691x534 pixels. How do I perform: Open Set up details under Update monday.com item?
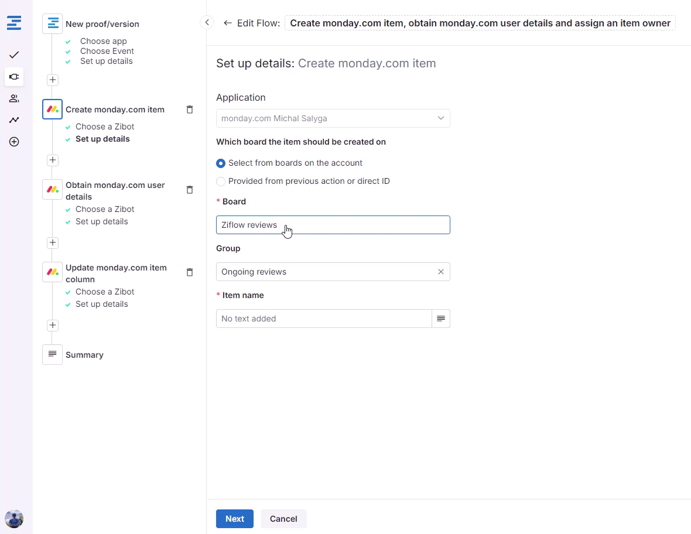click(x=101, y=304)
